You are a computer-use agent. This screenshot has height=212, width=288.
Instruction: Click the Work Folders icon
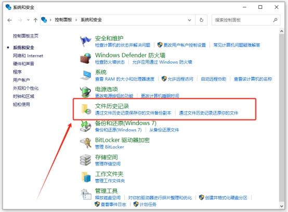(x=86, y=177)
